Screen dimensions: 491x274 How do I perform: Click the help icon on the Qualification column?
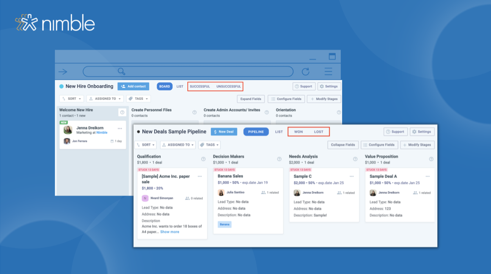click(203, 159)
